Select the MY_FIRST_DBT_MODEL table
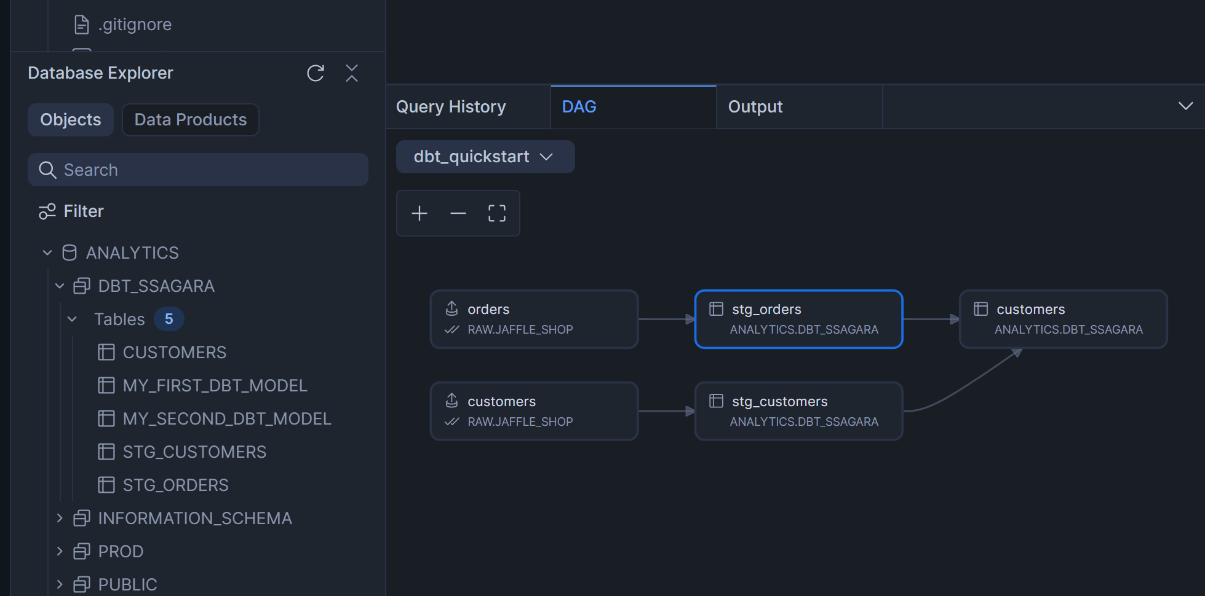 tap(215, 385)
